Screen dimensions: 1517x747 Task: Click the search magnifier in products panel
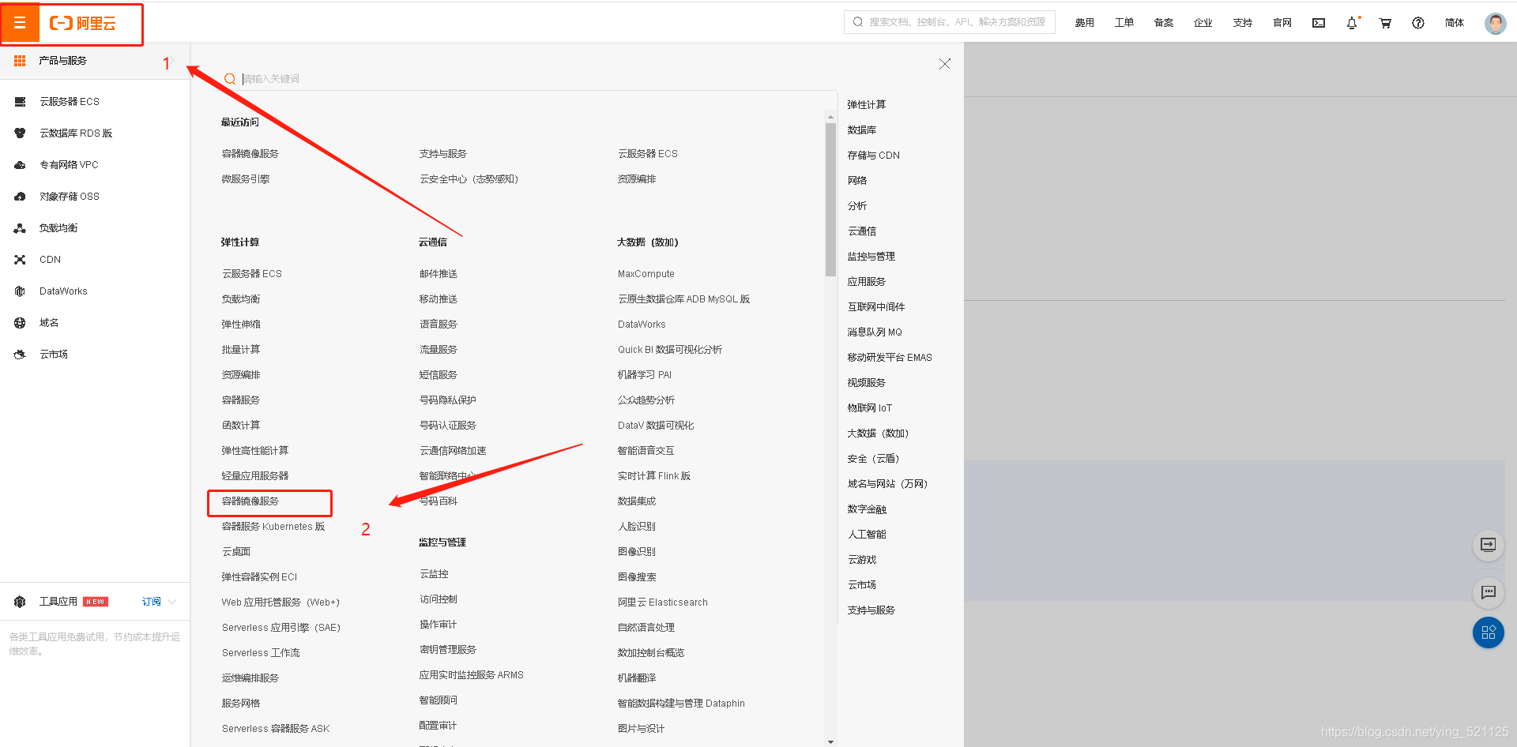point(230,79)
